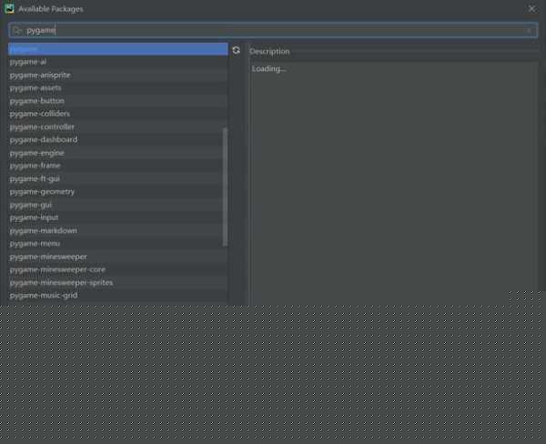Click the Description panel heading
Viewport: 546px width, 444px height.
tap(269, 51)
